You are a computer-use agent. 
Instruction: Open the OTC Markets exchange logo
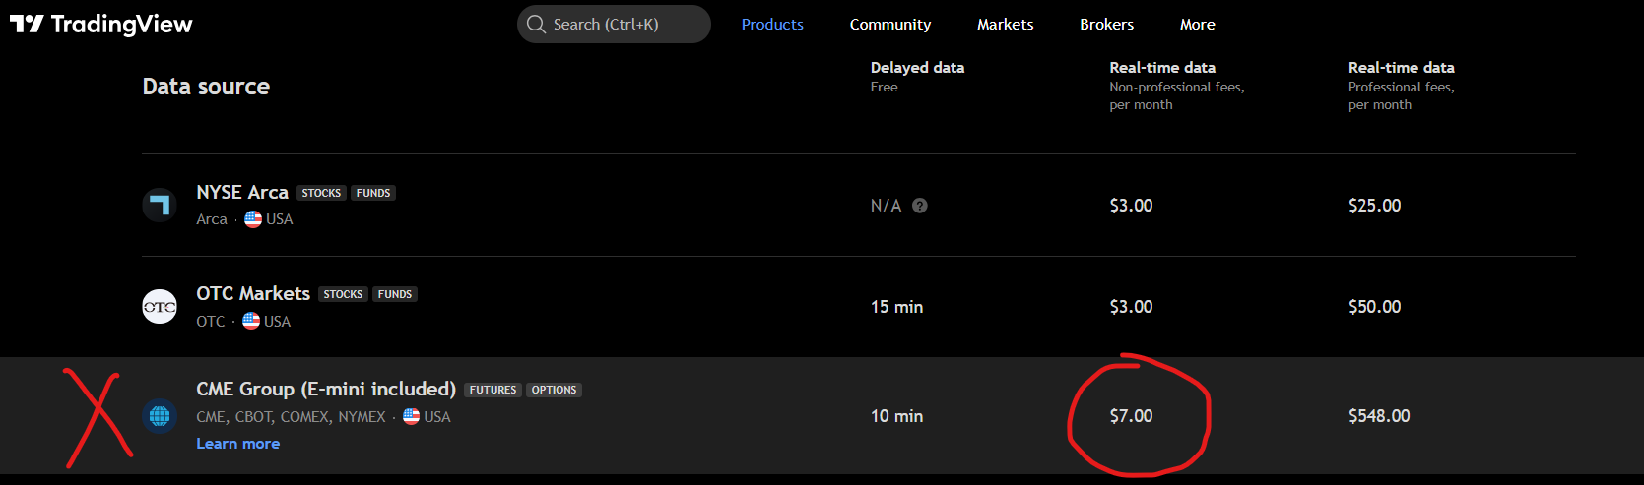pyautogui.click(x=160, y=307)
